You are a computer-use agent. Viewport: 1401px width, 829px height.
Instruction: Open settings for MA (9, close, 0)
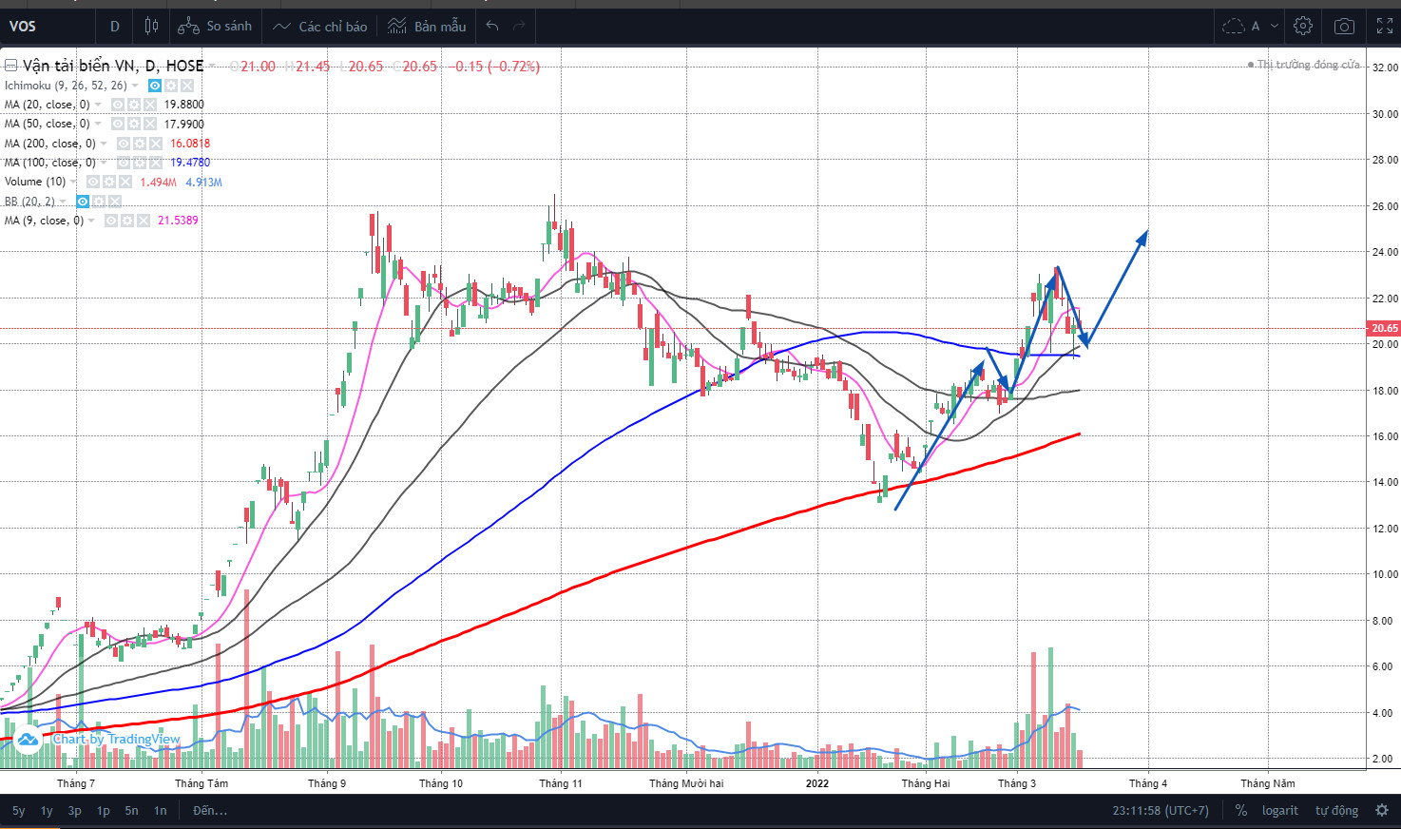[x=127, y=221]
